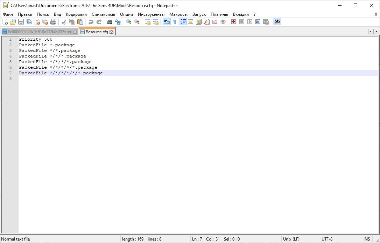Open the Кодировки menu

click(76, 14)
